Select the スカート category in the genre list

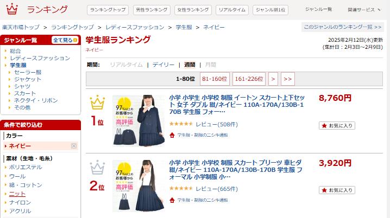(x=25, y=93)
